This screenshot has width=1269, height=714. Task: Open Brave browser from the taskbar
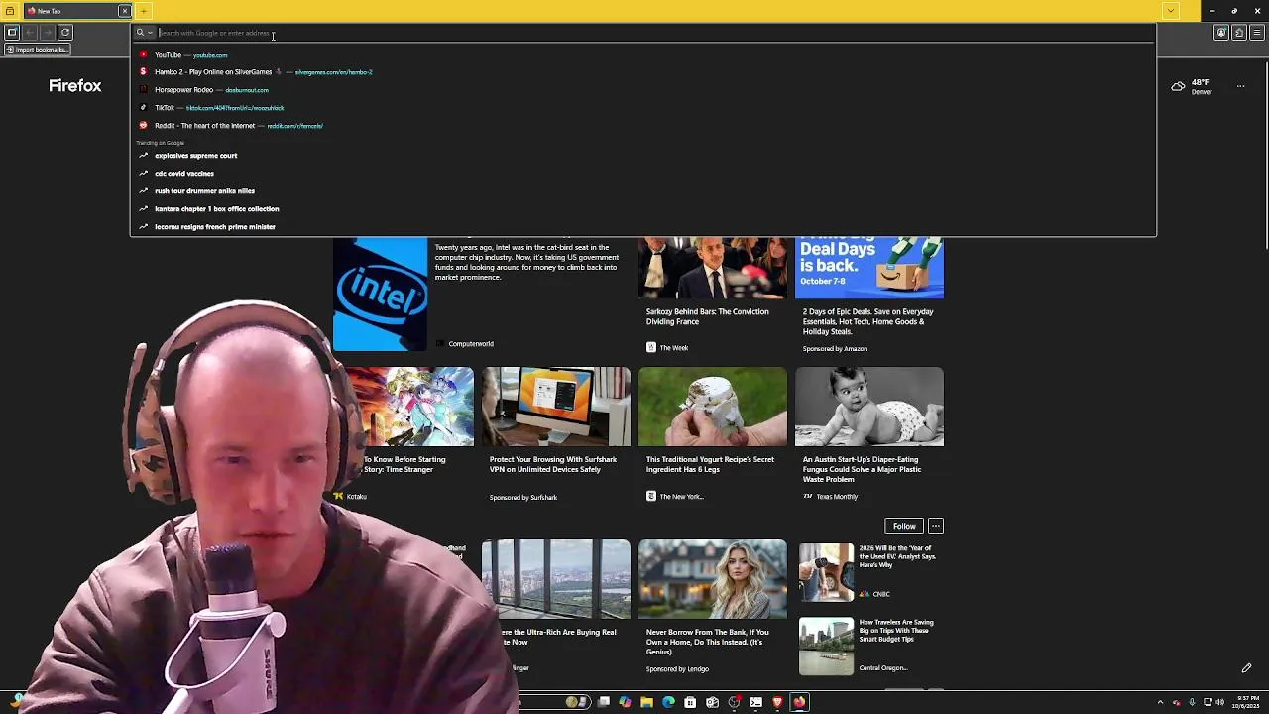coord(777,702)
